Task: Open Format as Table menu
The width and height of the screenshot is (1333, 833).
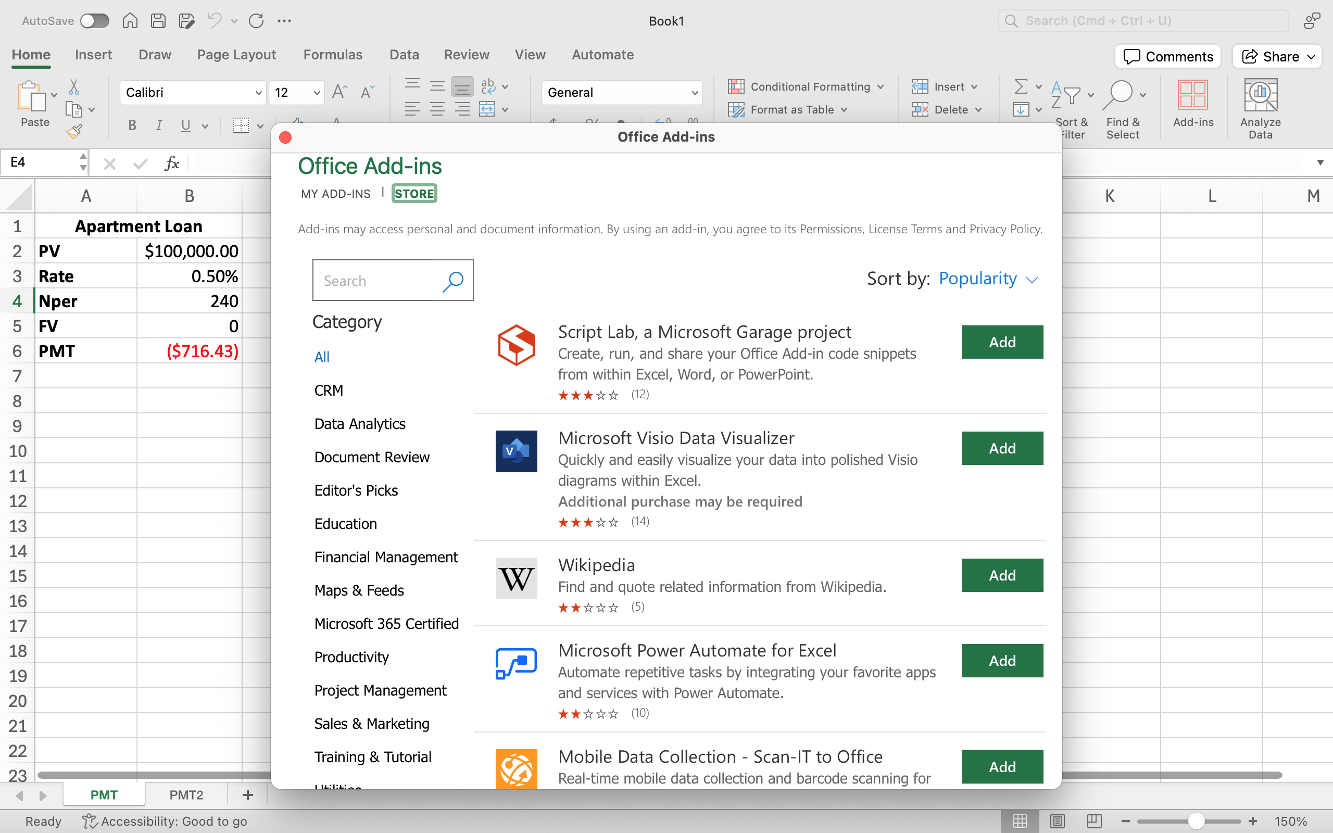Action: click(788, 110)
